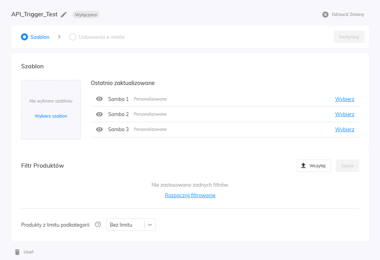Preview Samba 3 template via eye icon

[99, 129]
